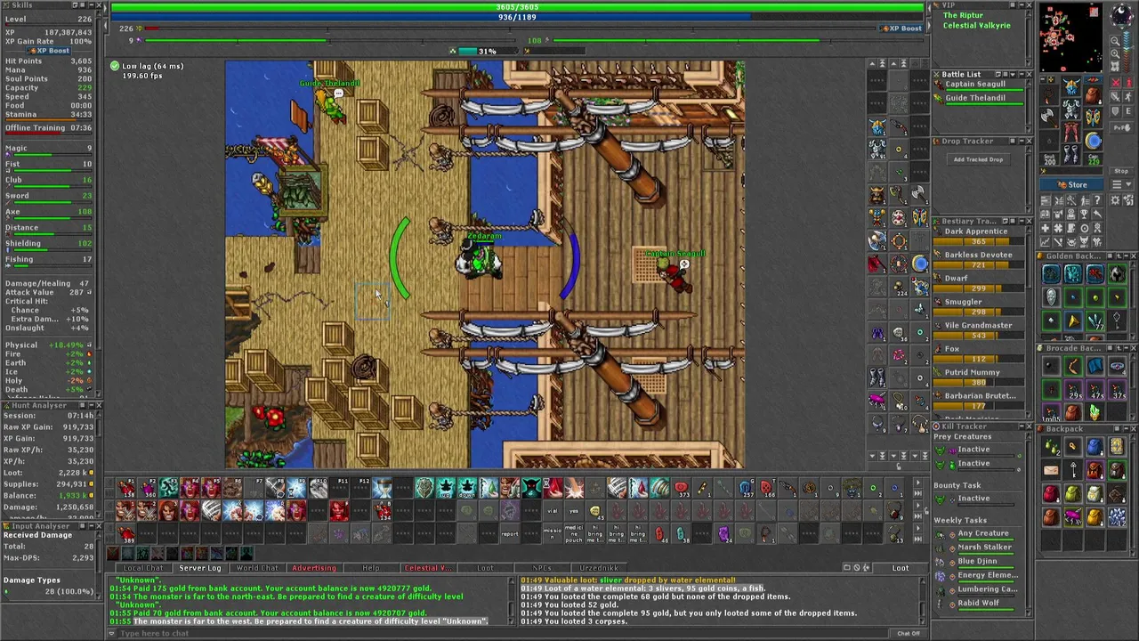This screenshot has width=1139, height=641.
Task: Select the axe weapon slot
Action: pos(1049,118)
